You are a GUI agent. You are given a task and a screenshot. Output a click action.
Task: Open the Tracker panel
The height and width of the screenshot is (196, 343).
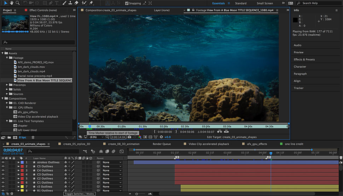coord(298,88)
